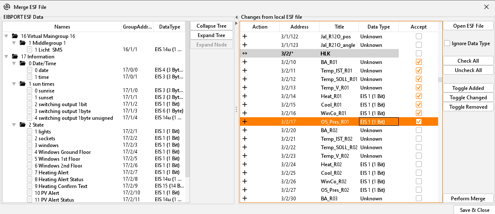
Task: Click the panel collapse arrow above the splitter
Action: pyautogui.click(x=236, y=17)
